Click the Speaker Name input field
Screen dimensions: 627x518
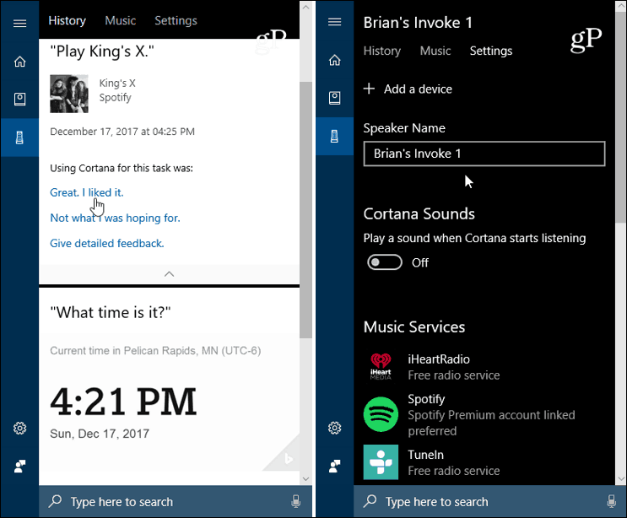pyautogui.click(x=484, y=154)
